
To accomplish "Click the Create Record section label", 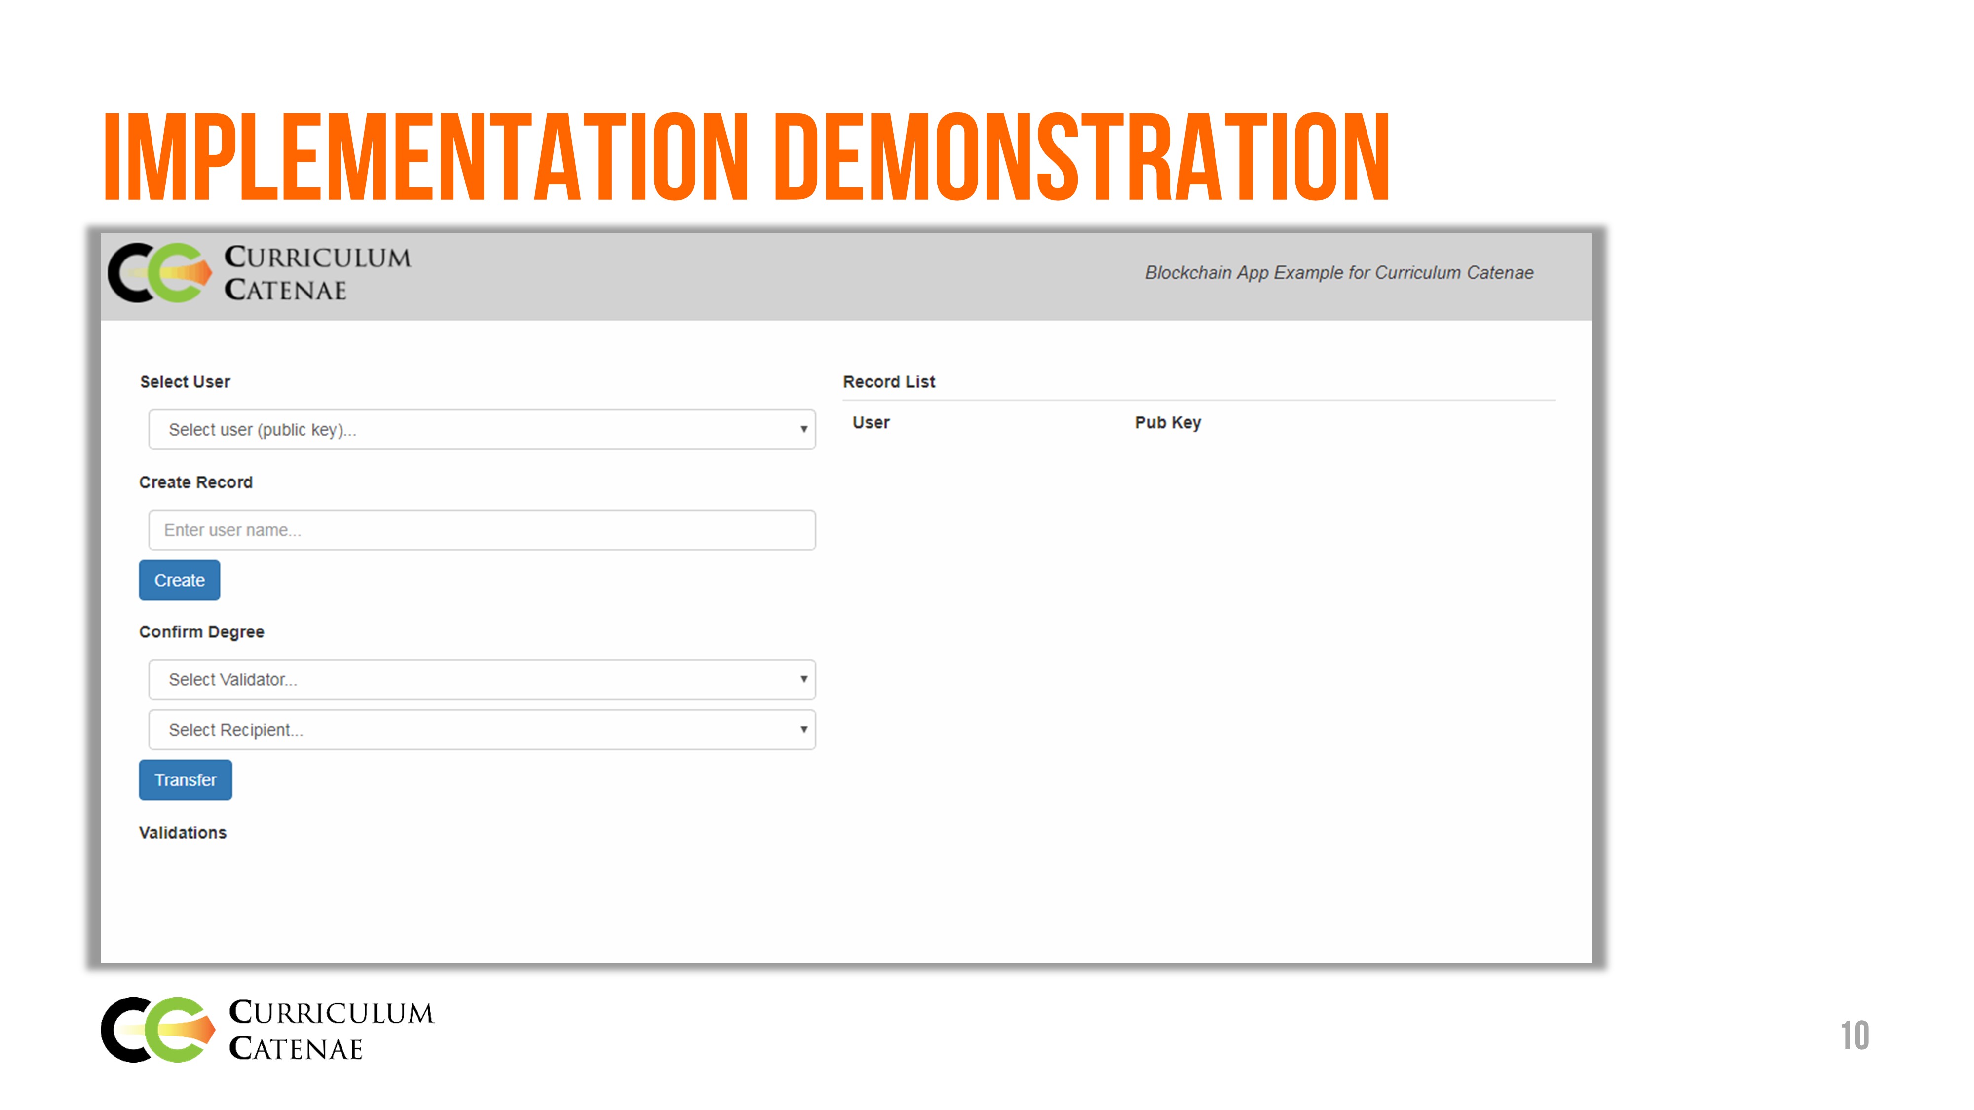I will tap(195, 482).
